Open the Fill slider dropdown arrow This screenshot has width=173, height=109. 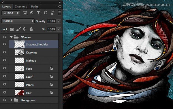click(59, 29)
